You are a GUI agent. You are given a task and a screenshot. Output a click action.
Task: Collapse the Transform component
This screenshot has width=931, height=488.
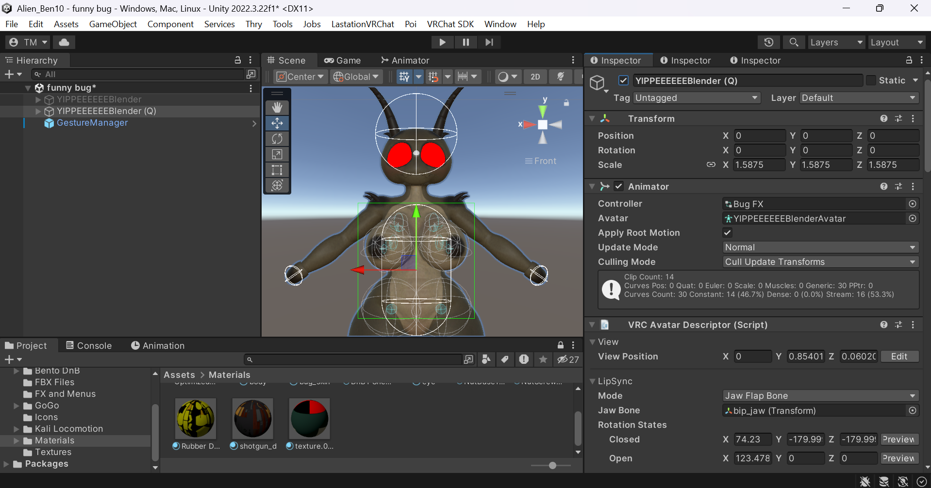point(592,118)
